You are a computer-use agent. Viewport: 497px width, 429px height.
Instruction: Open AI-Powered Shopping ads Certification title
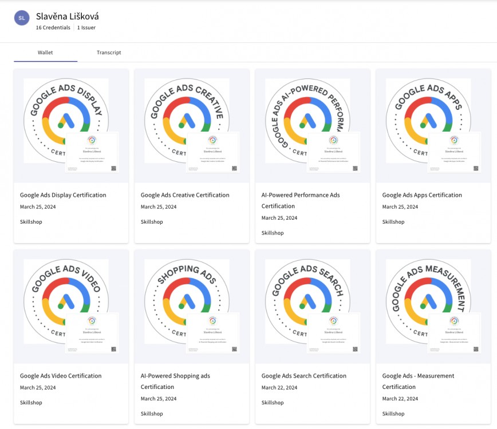click(175, 381)
